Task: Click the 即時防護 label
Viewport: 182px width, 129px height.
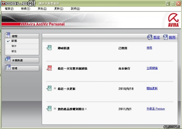Action: pyautogui.click(x=63, y=48)
